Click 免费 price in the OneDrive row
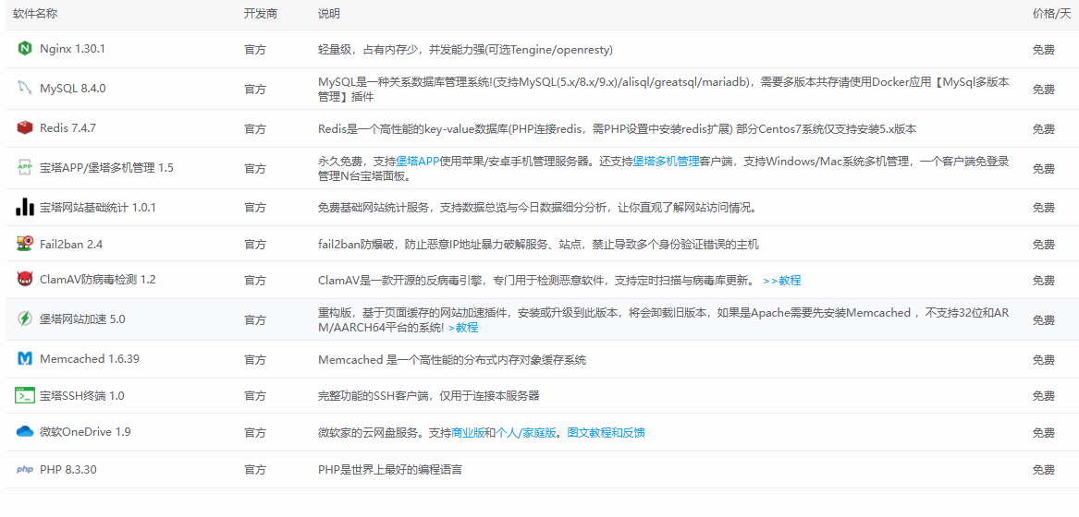Image resolution: width=1079 pixels, height=517 pixels. [1043, 433]
